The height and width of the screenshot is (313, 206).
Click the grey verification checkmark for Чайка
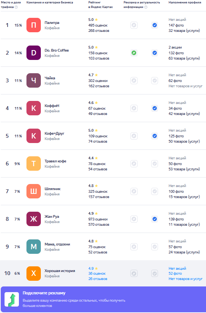pyautogui.click(x=155, y=81)
